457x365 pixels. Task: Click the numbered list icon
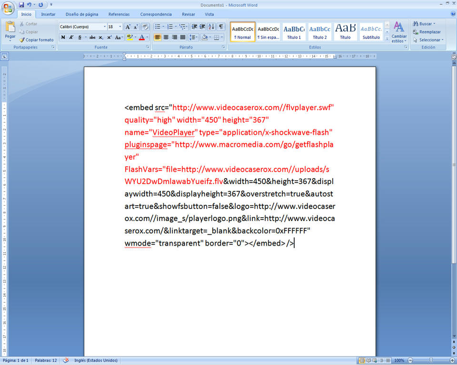[169, 27]
